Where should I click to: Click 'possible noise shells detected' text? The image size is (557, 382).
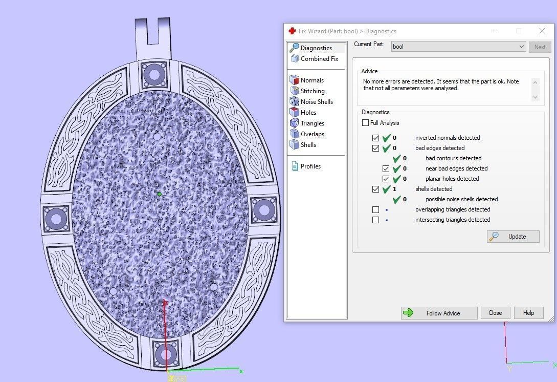461,200
